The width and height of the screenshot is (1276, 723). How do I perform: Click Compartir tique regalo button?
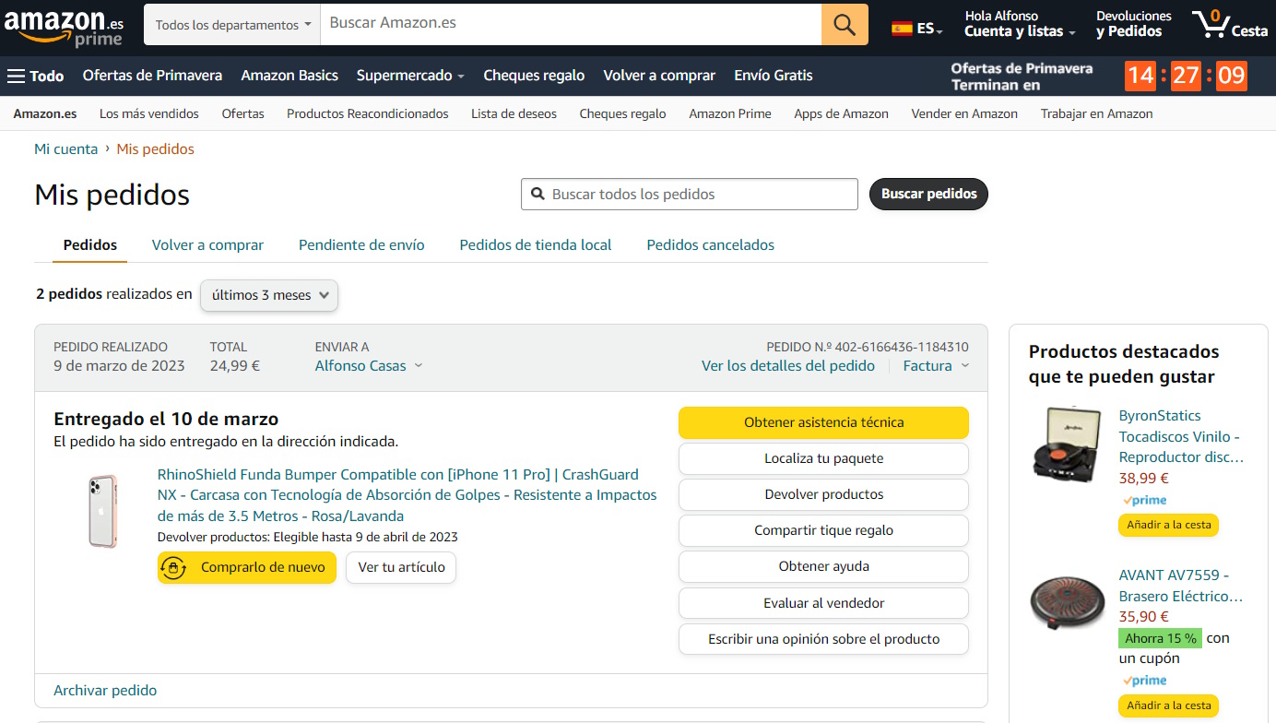823,530
